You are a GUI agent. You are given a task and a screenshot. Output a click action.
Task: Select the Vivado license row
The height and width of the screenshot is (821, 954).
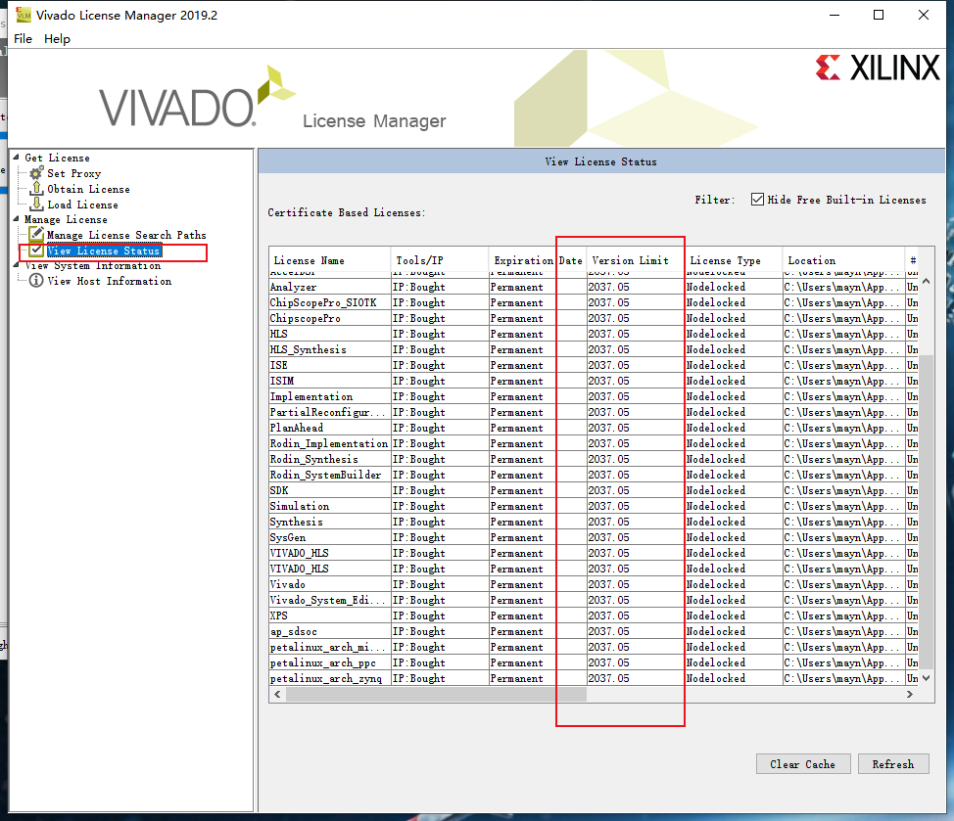594,584
